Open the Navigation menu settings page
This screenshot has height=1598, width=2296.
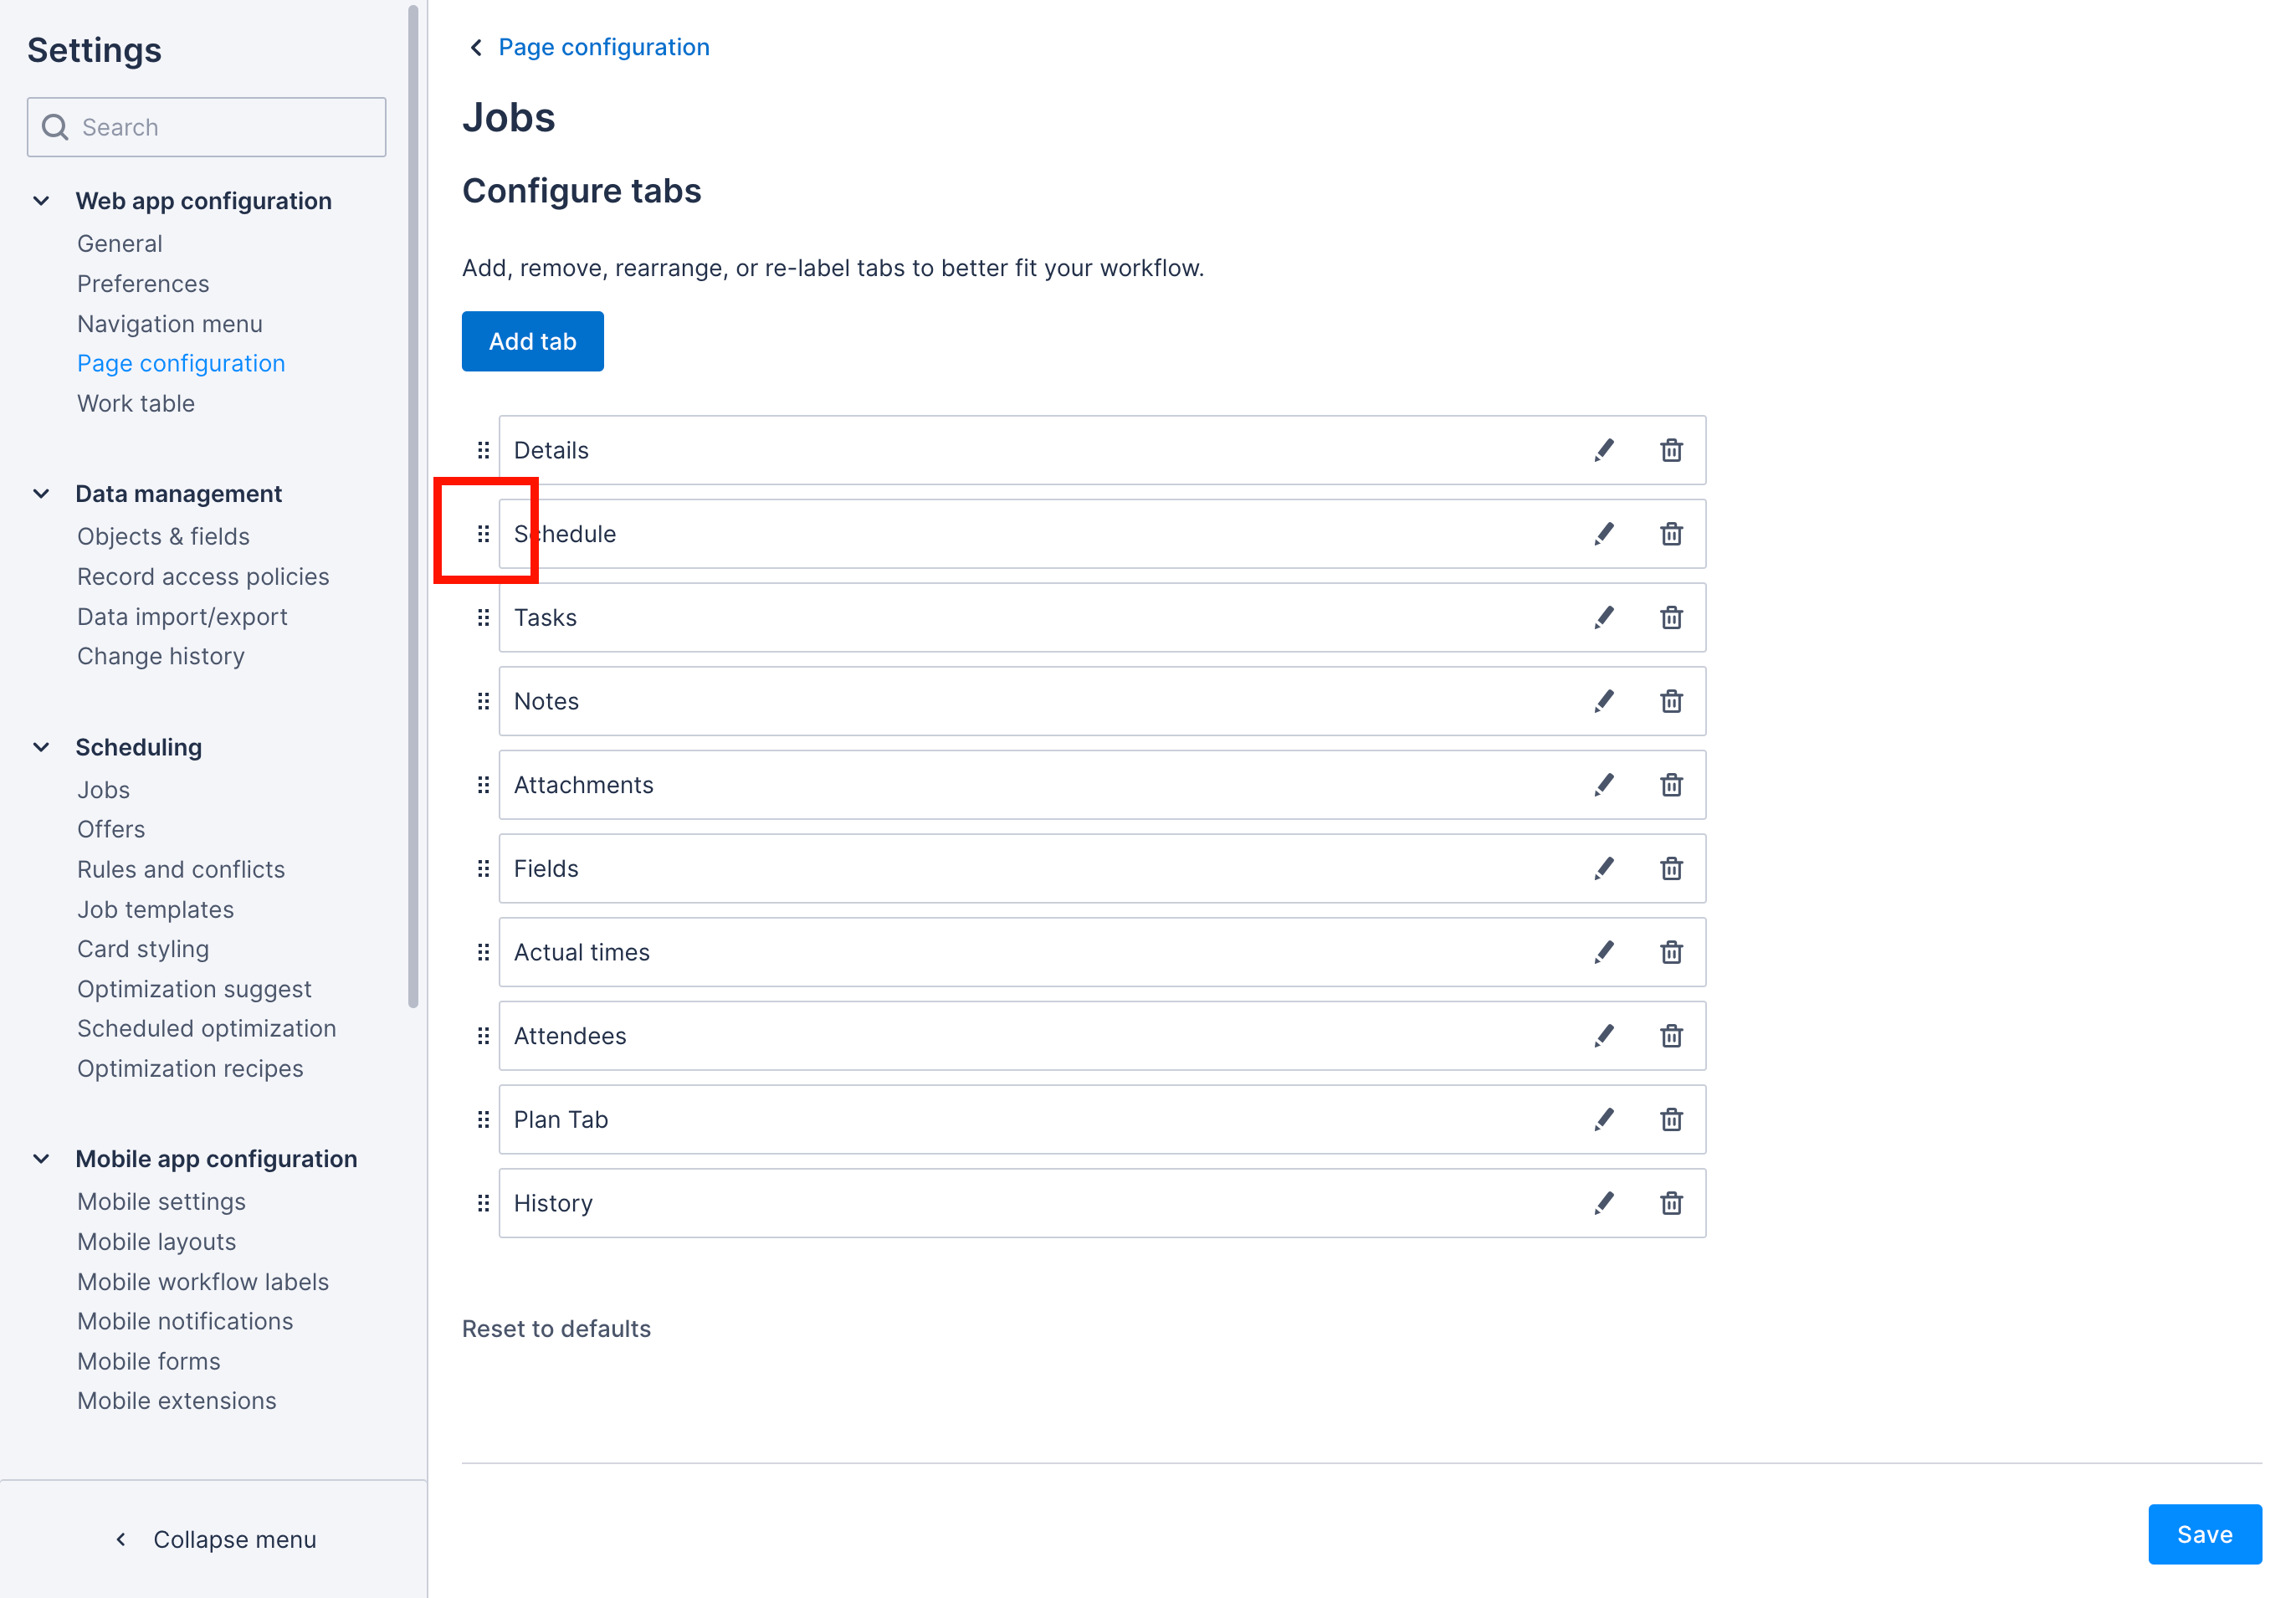(169, 323)
